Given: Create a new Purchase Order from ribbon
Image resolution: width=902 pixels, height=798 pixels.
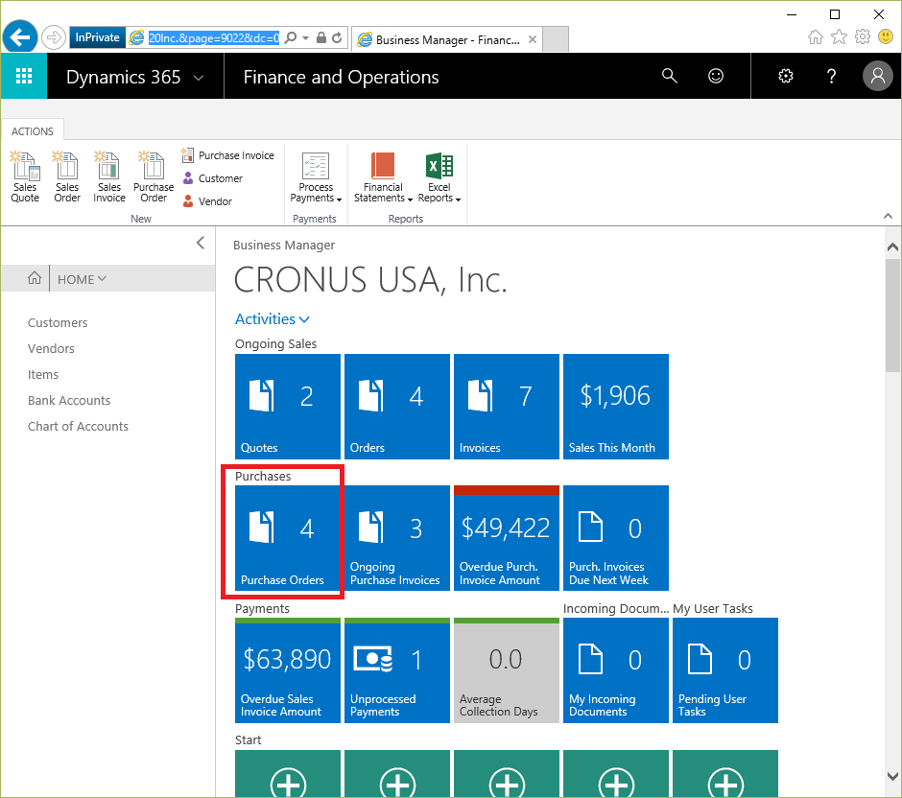Looking at the screenshot, I should (154, 176).
